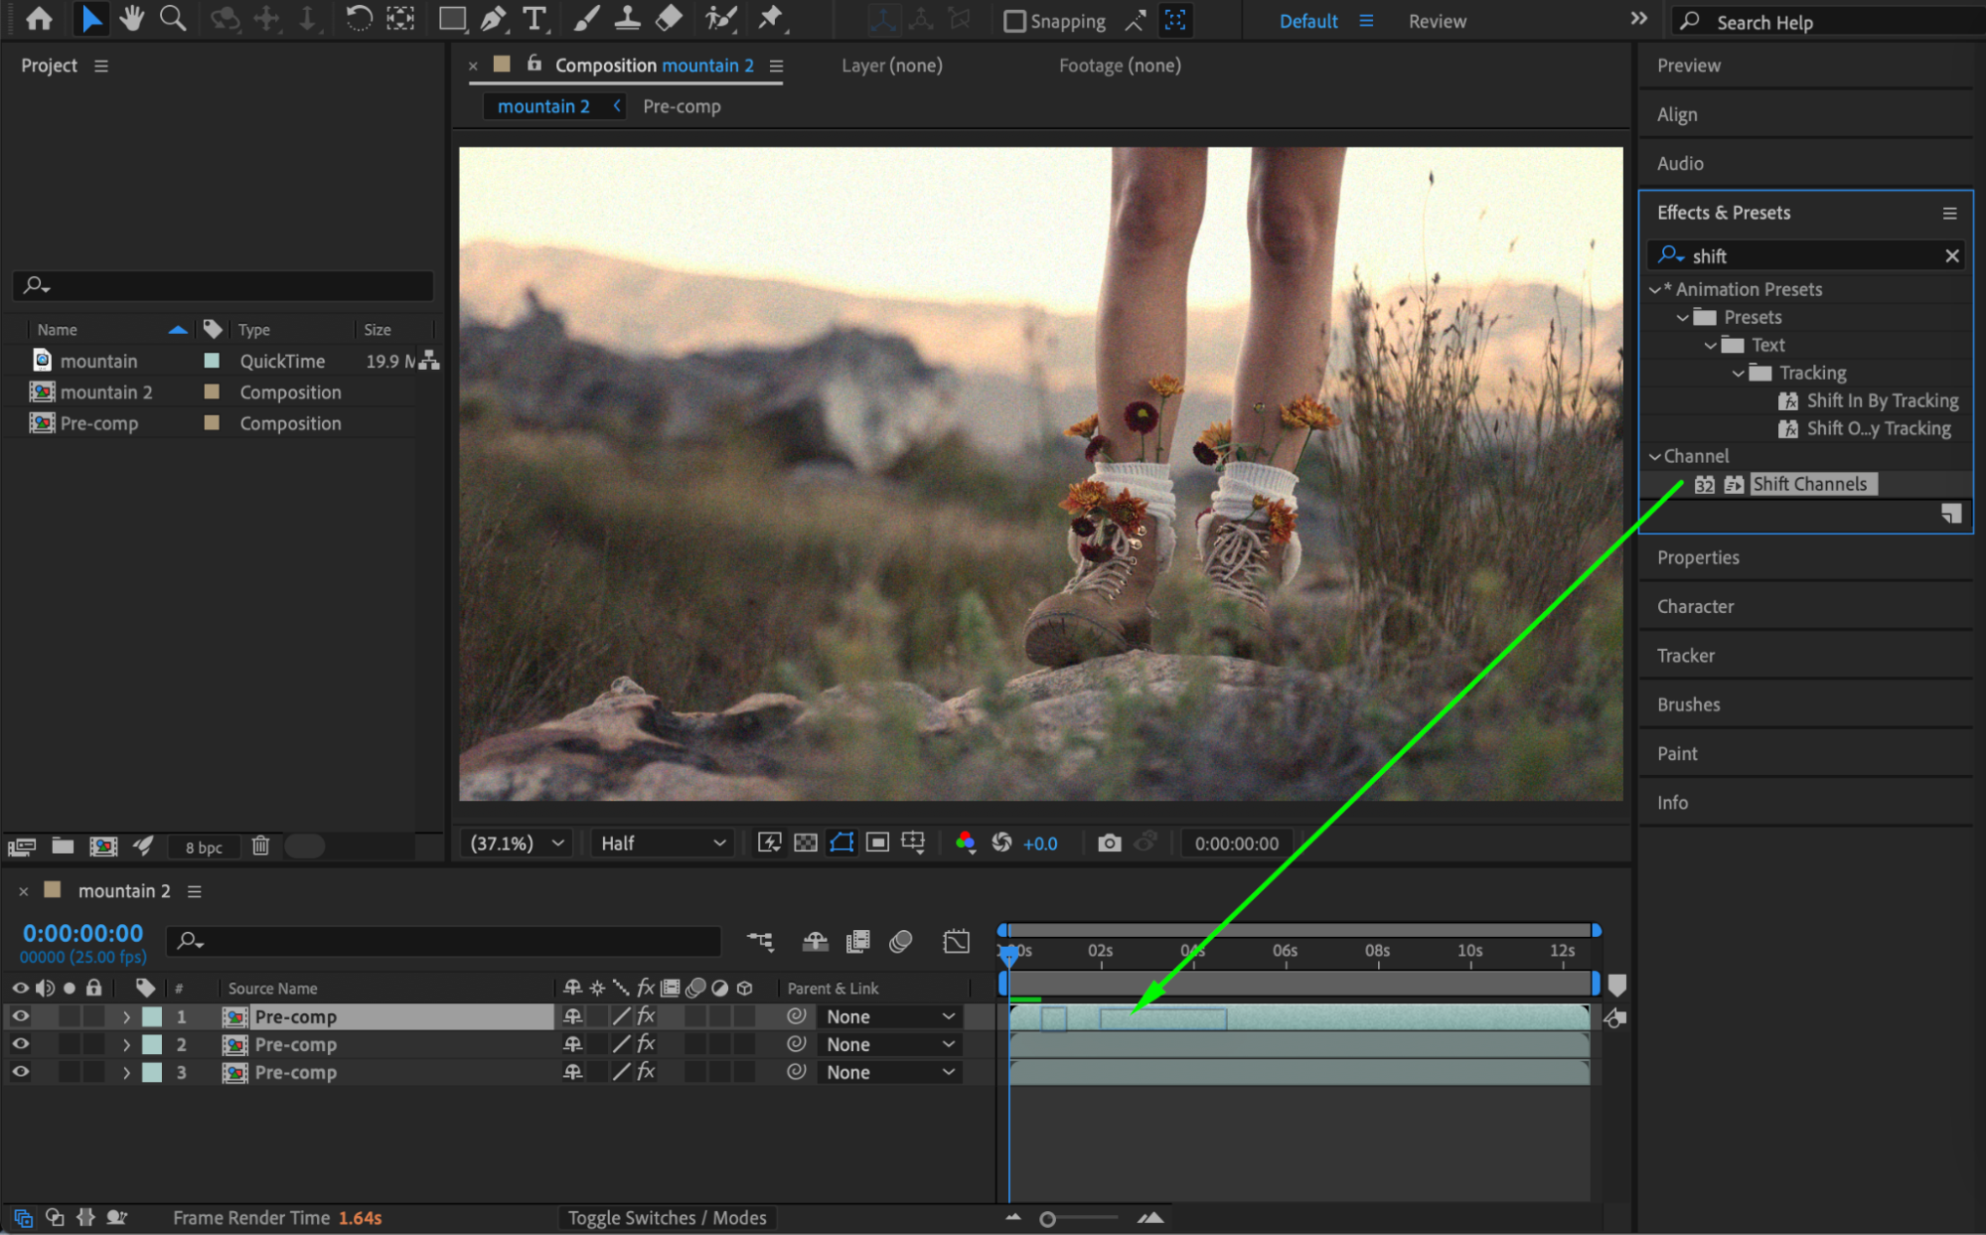Click the 8 bpc color depth button
1986x1235 pixels.
click(204, 847)
